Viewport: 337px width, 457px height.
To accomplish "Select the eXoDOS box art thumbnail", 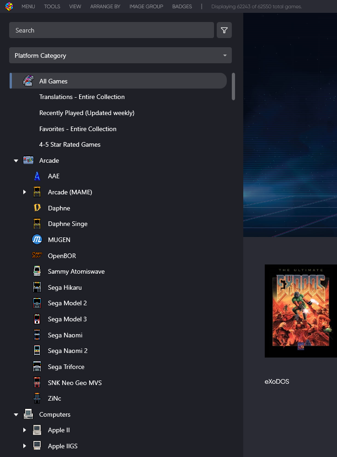I will coord(301,311).
